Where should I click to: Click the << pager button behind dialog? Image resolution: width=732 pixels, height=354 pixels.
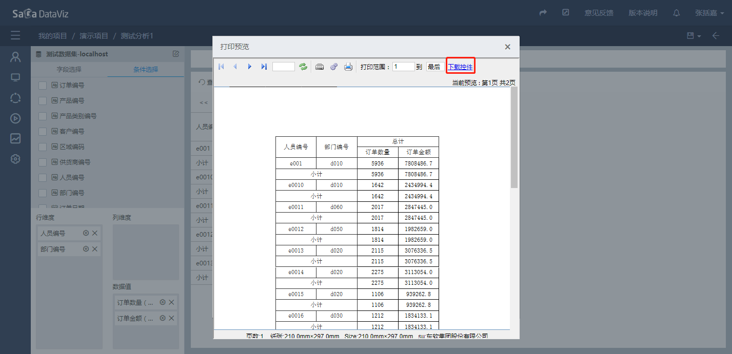(204, 102)
